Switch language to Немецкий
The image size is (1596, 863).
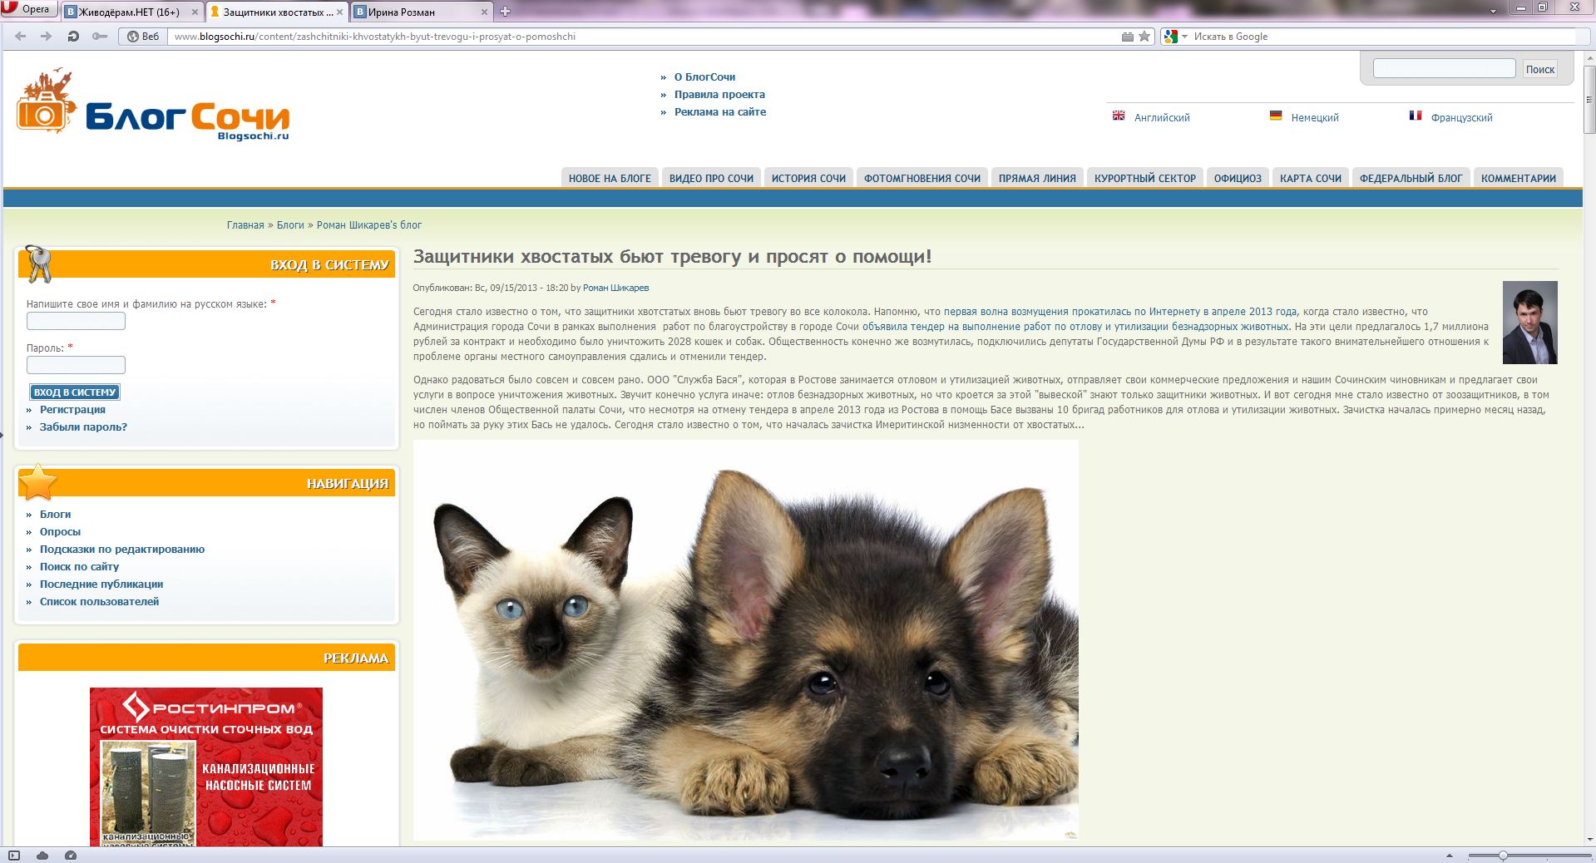(x=1315, y=117)
